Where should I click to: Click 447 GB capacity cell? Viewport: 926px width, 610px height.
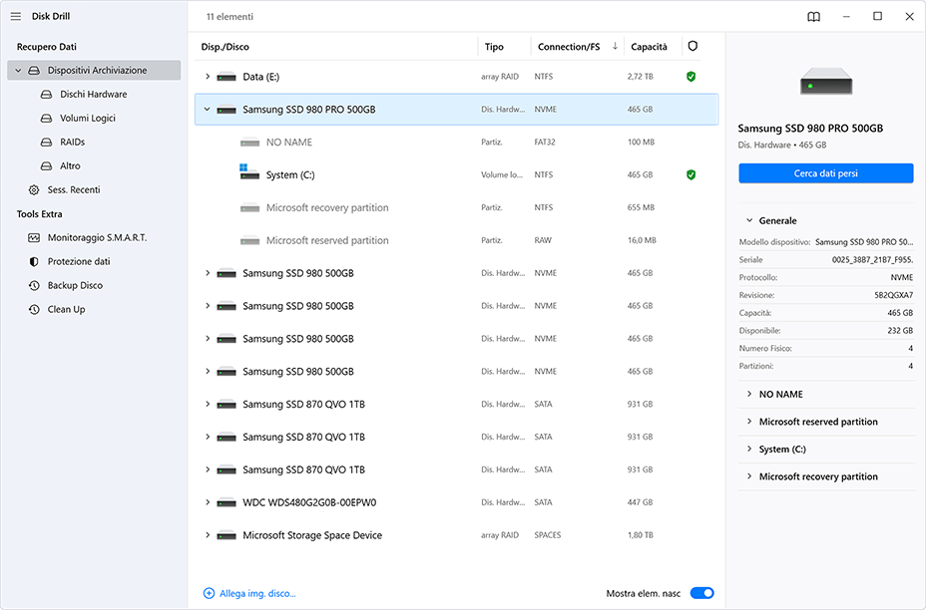pos(641,502)
